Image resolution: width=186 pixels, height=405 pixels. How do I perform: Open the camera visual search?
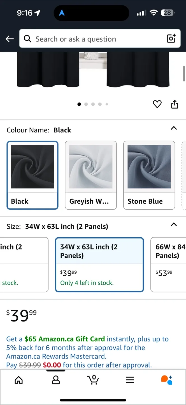click(171, 39)
